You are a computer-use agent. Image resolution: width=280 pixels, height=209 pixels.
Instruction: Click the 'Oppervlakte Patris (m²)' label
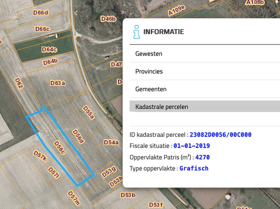(x=161, y=157)
